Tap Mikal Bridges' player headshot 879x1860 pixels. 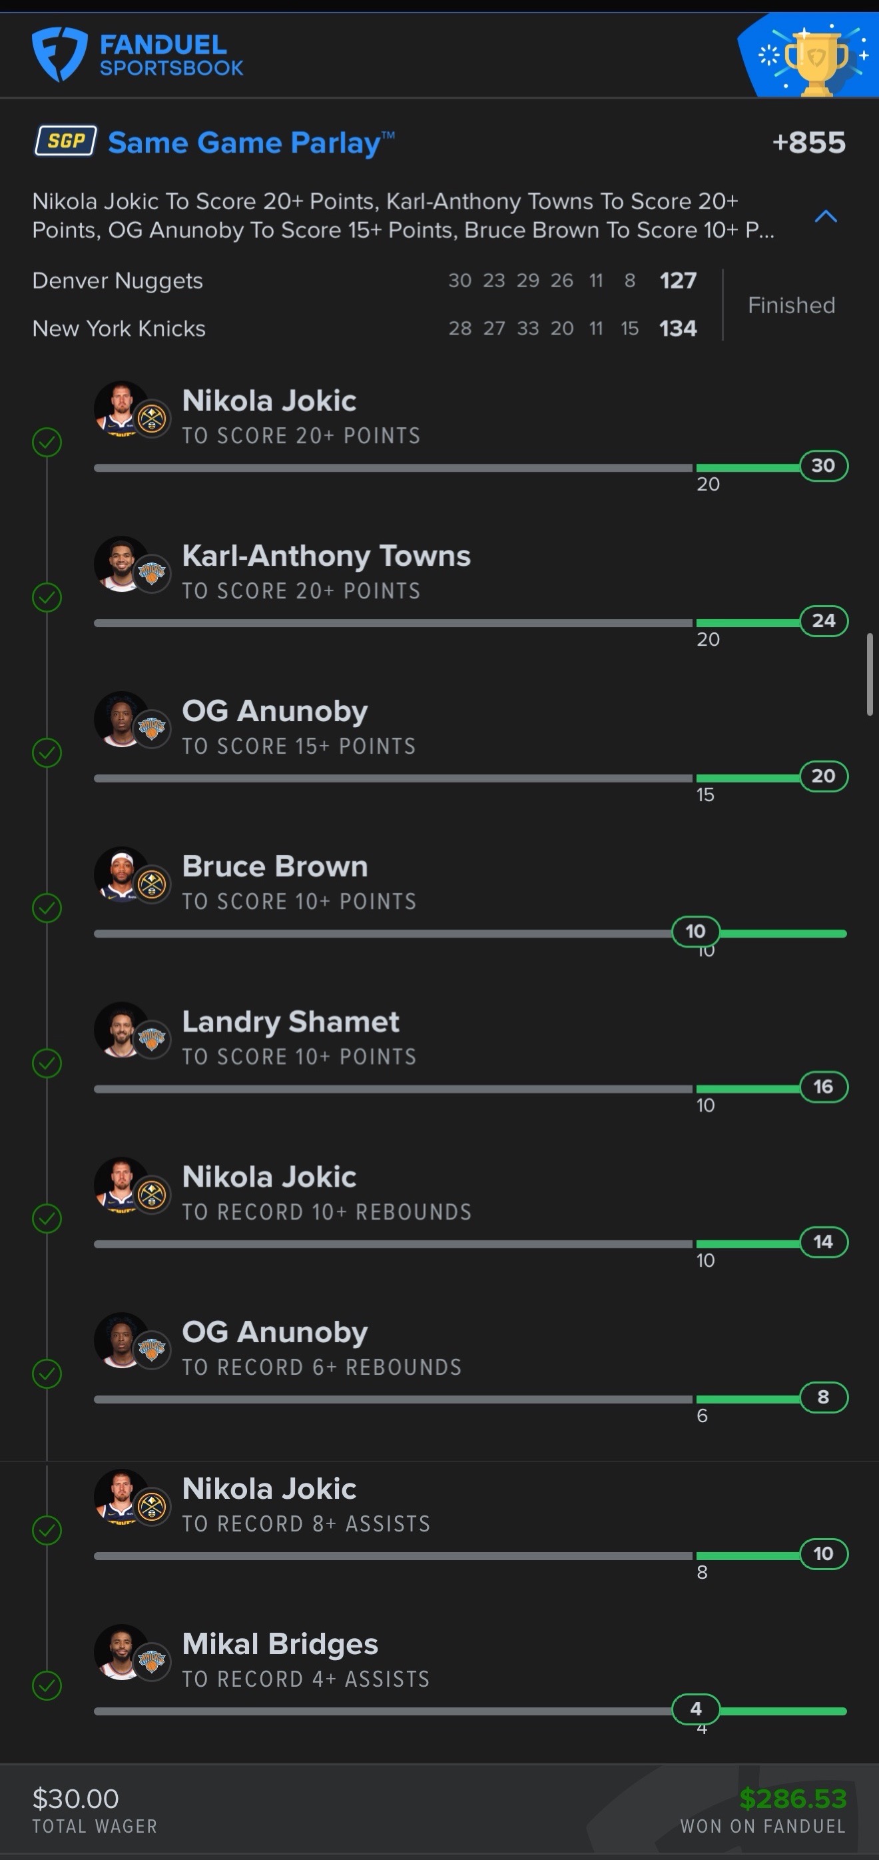point(121,1652)
